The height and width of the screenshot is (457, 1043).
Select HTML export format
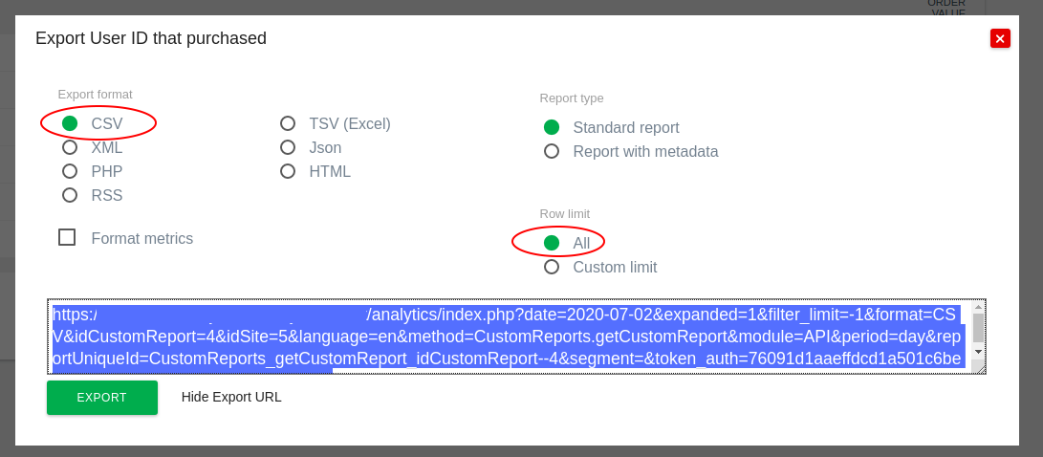(288, 171)
